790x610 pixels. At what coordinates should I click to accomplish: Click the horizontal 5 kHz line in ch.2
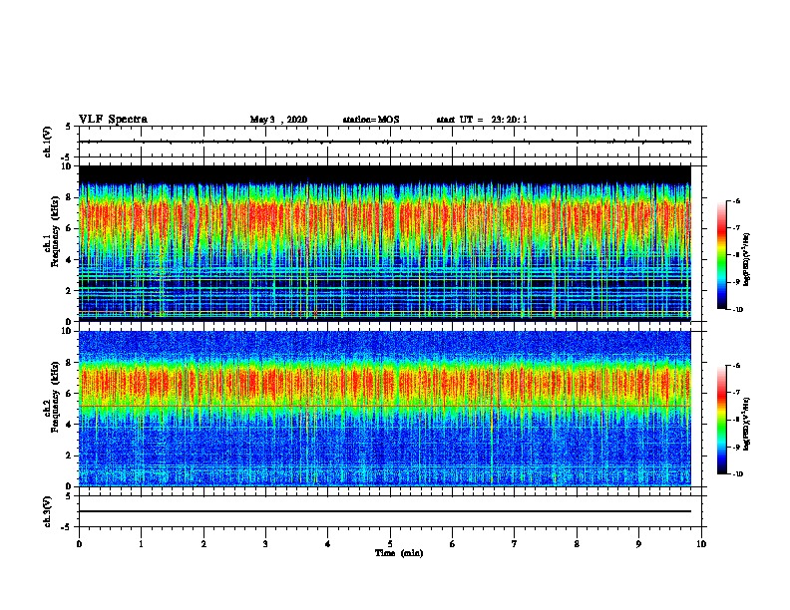click(384, 406)
